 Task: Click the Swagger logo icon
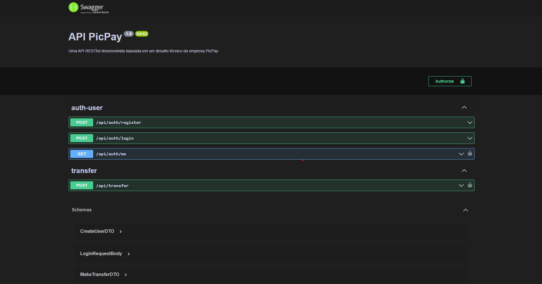tap(73, 7)
